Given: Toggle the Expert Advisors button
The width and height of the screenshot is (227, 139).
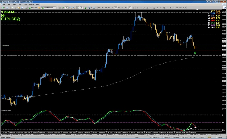Looking at the screenshot, I should pyautogui.click(x=49, y=8).
